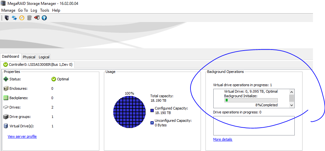Viewport: 325px width, 151px height.
Task: Open the More details link
Action: click(x=223, y=139)
